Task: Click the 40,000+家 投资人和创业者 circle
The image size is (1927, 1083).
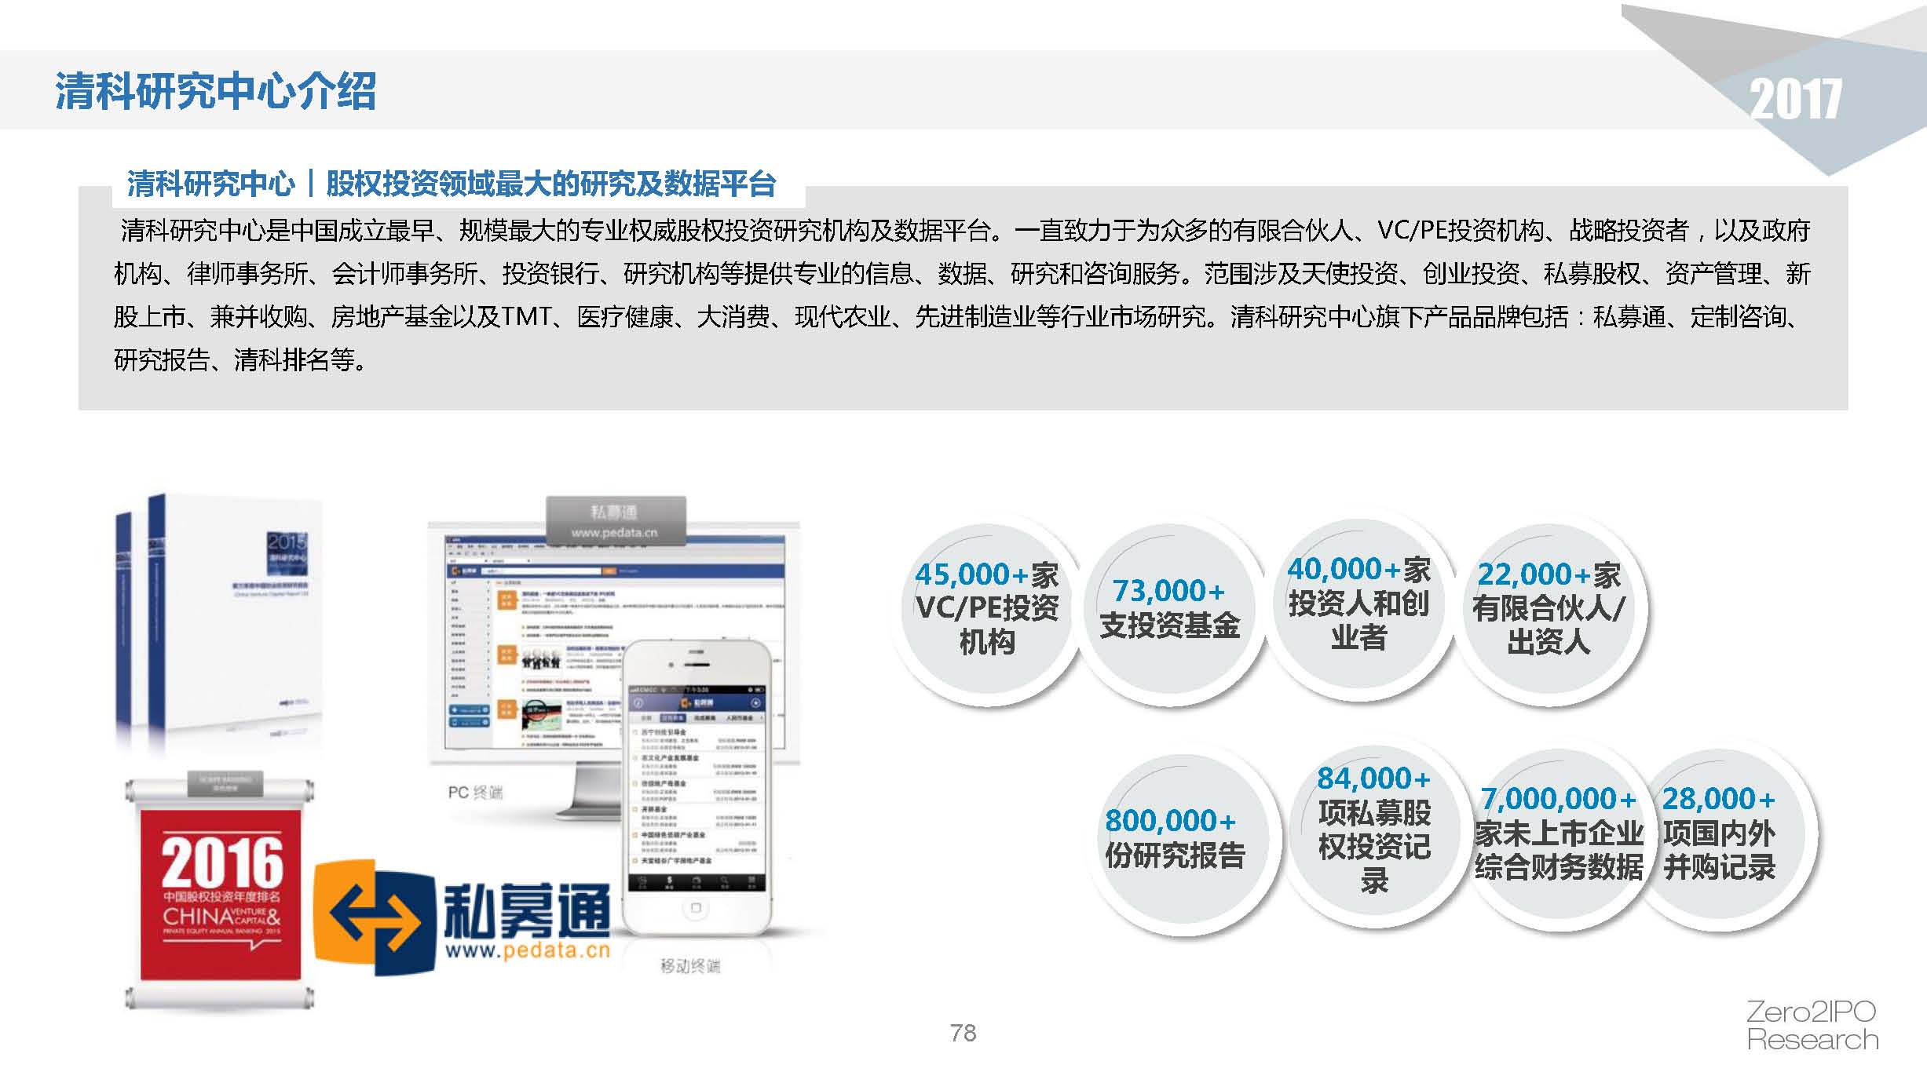Action: [1358, 604]
